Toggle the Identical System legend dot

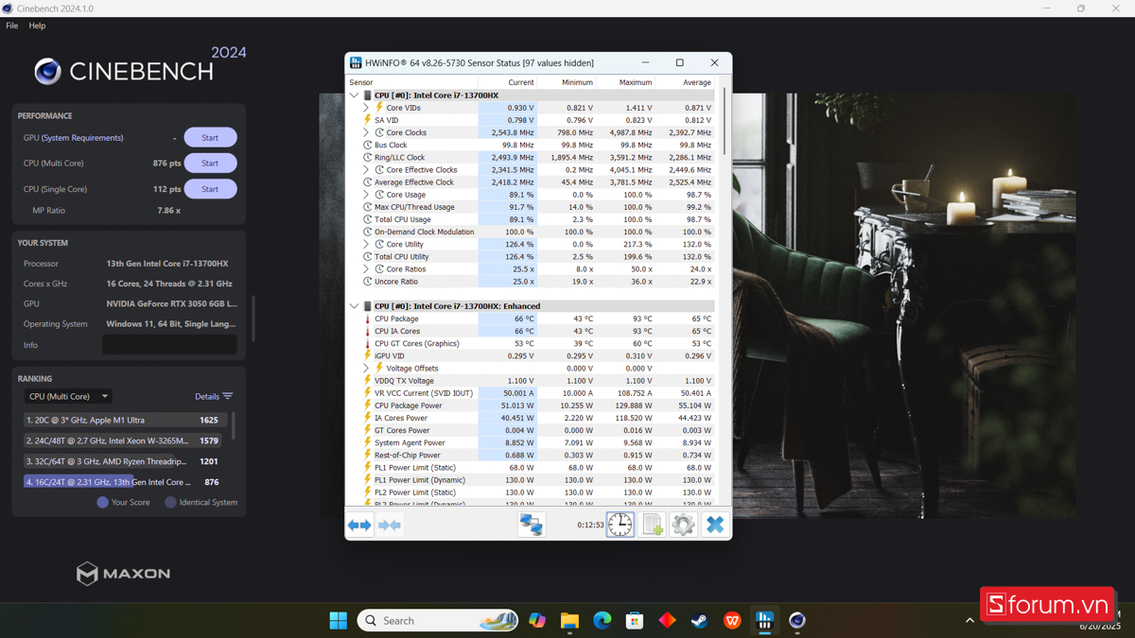coord(170,502)
